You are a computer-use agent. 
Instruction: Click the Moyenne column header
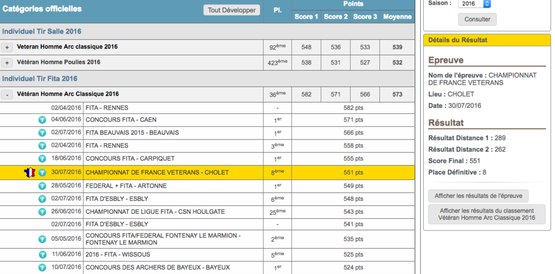point(397,16)
